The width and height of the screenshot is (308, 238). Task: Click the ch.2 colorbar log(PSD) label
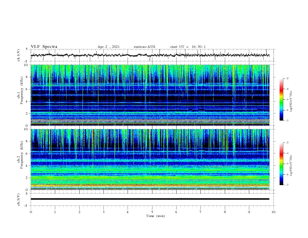(x=291, y=166)
